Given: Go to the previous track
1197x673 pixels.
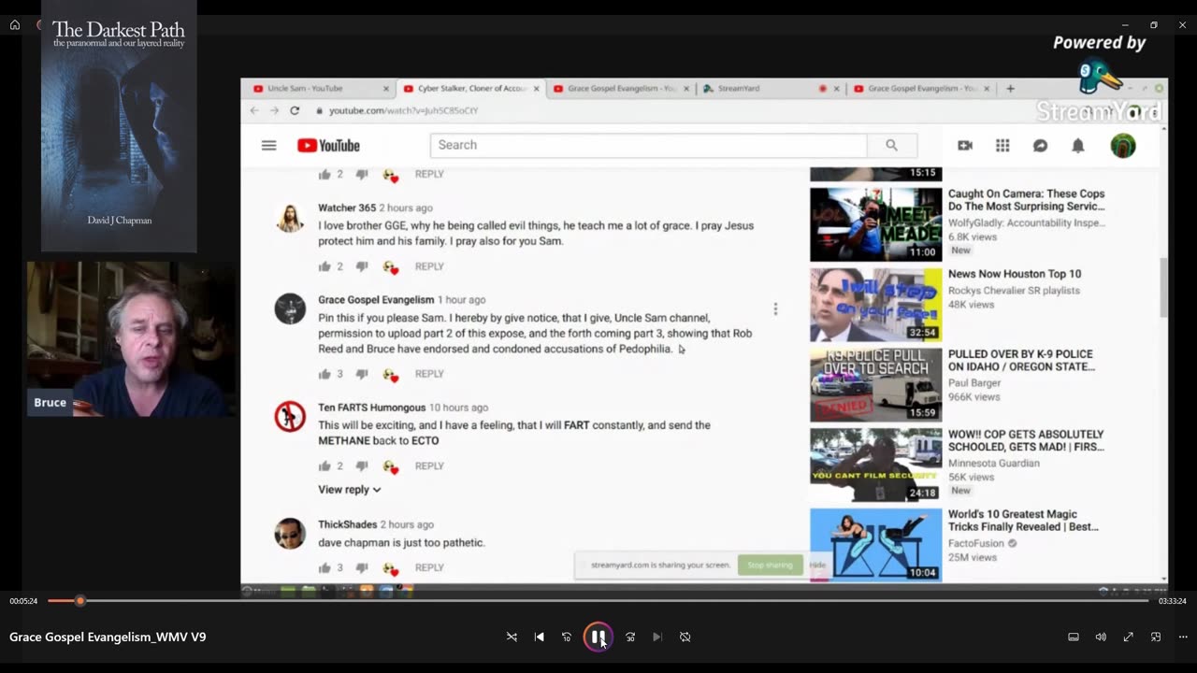Looking at the screenshot, I should tap(540, 637).
